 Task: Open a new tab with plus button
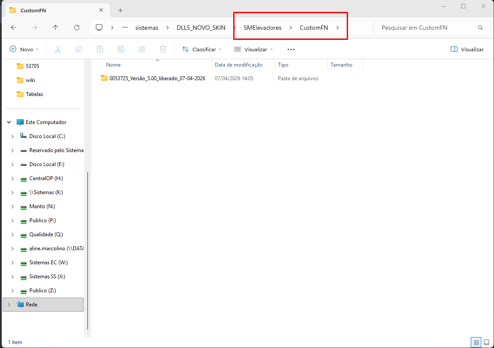[120, 10]
